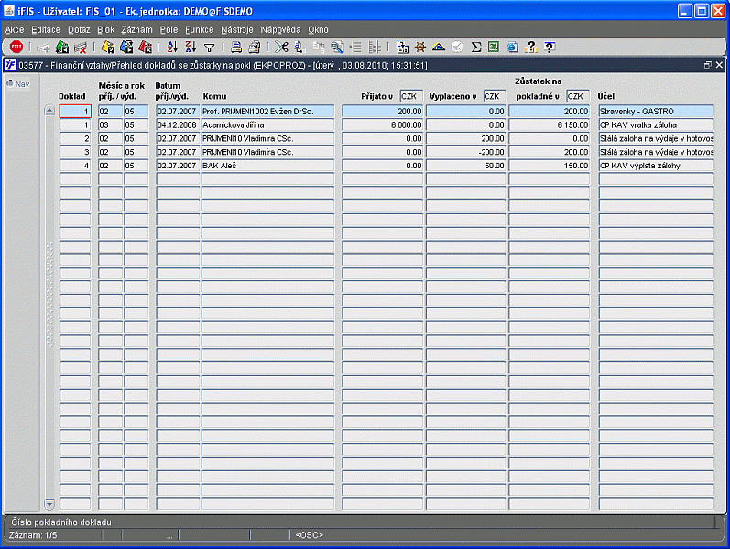730x549 pixels.
Task: Click the red cancel query icon
Action: [x=146, y=47]
